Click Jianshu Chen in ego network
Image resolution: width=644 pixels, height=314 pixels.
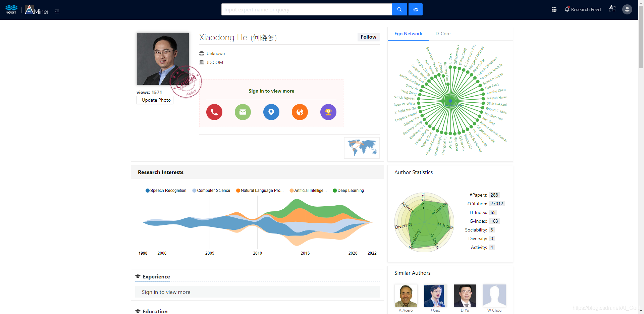point(496,91)
